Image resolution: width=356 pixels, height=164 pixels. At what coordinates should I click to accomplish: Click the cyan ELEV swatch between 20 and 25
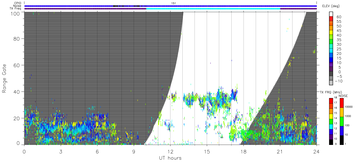click(x=332, y=51)
